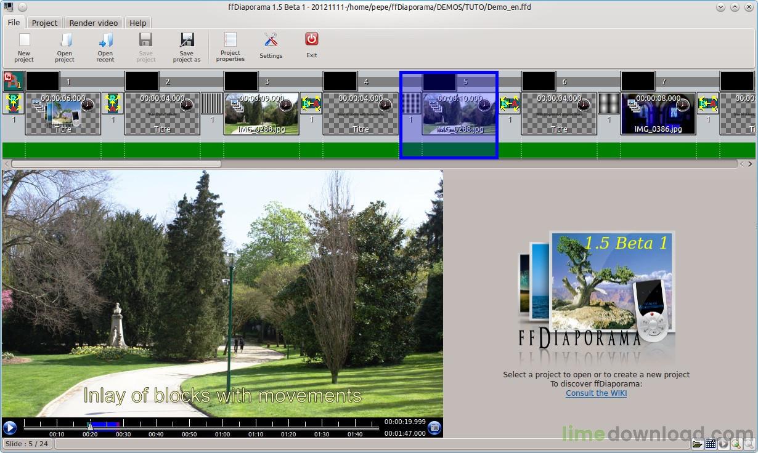758x453 pixels.
Task: Select slide 7 thumbnail IMG_0386.jpg
Action: point(658,113)
